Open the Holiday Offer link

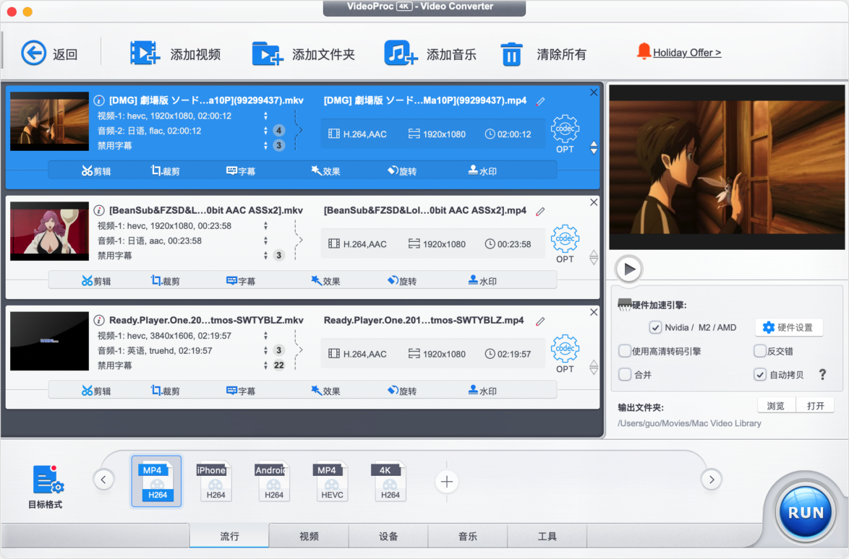[686, 53]
